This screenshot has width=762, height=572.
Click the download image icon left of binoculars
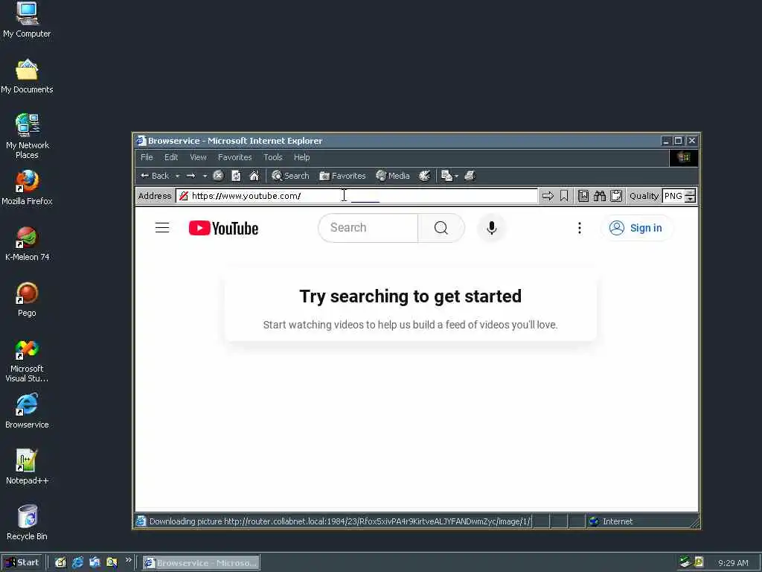583,196
